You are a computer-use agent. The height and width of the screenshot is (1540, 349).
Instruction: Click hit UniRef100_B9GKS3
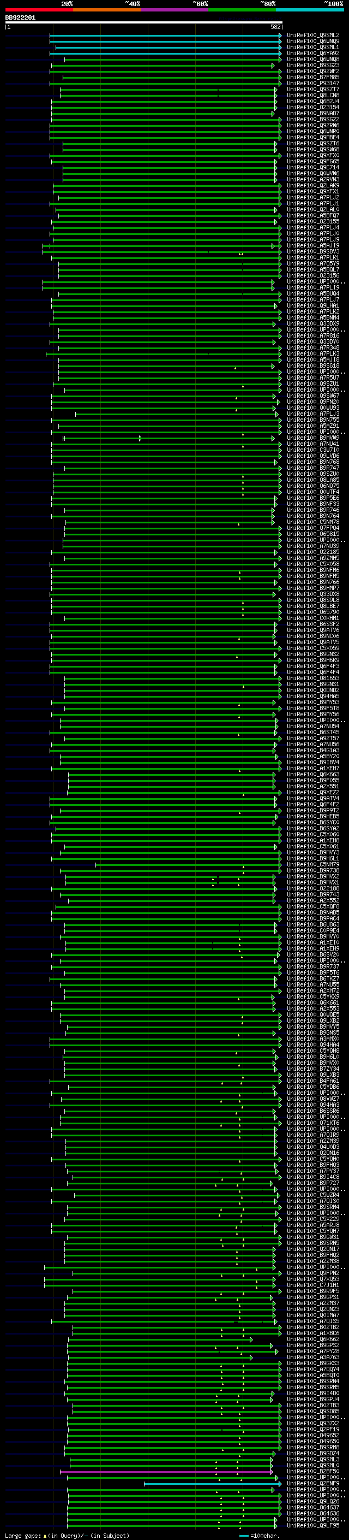tap(312, 1363)
